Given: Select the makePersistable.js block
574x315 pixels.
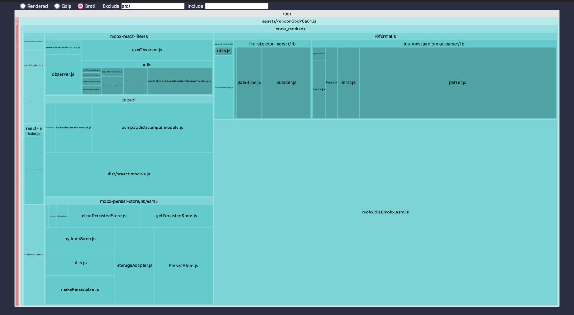Looking at the screenshot, I should pos(80,289).
